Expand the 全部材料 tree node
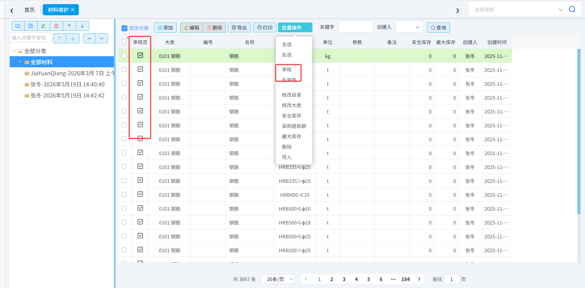This screenshot has width=585, height=288. [x=20, y=62]
